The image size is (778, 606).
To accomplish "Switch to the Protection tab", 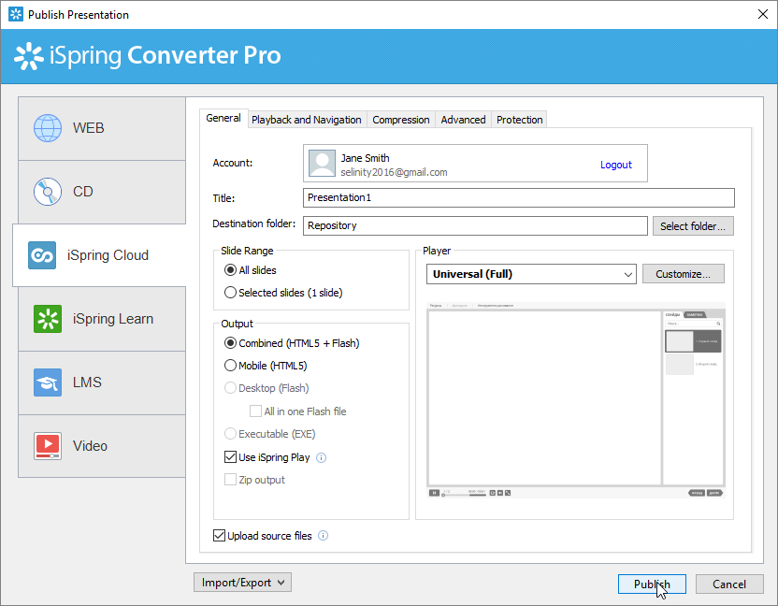I will [520, 120].
